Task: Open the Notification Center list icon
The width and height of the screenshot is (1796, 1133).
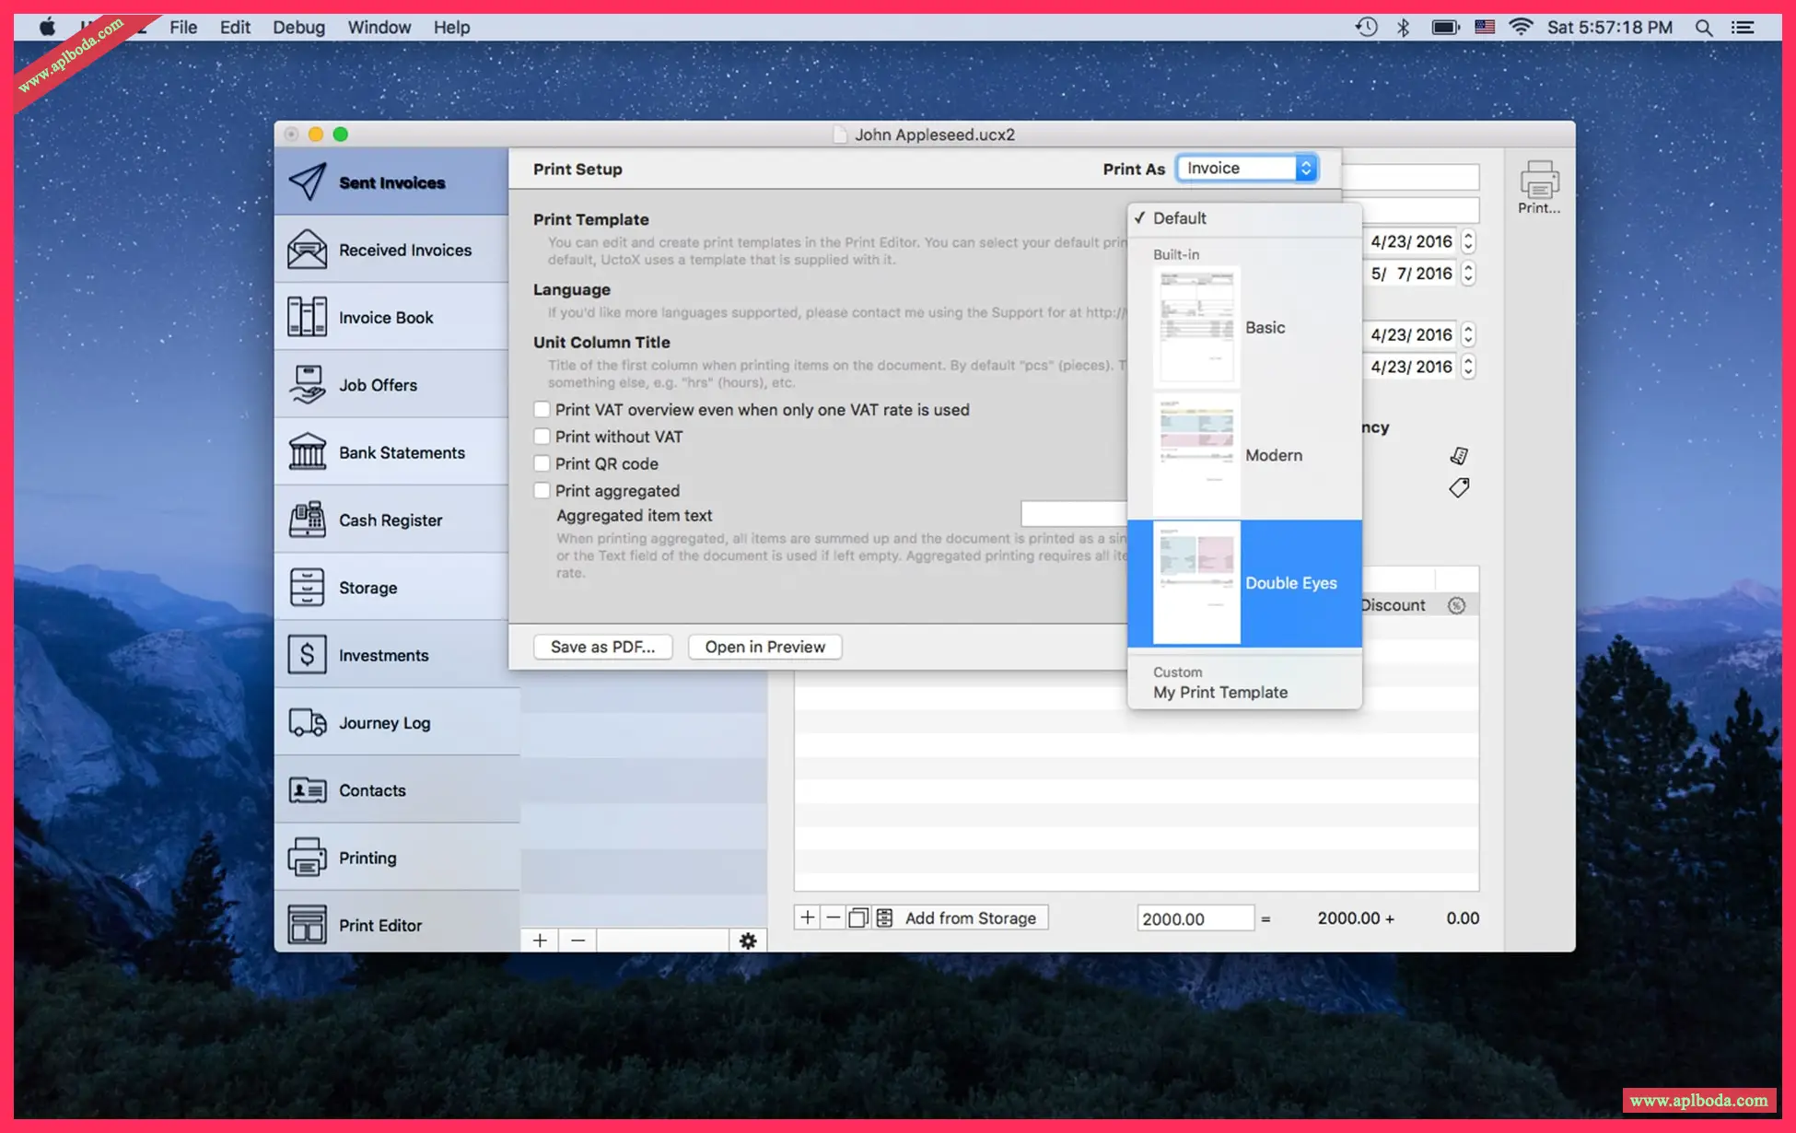Action: click(x=1743, y=28)
